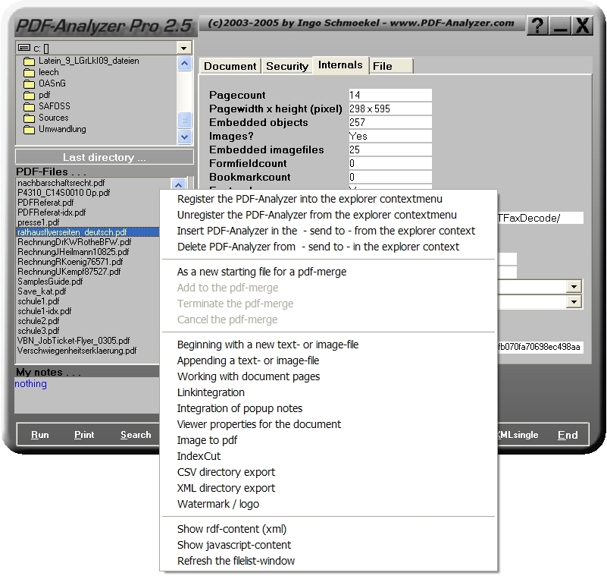This screenshot has height=576, width=607.
Task: Choose IndexCut menu entry
Action: coord(328,456)
